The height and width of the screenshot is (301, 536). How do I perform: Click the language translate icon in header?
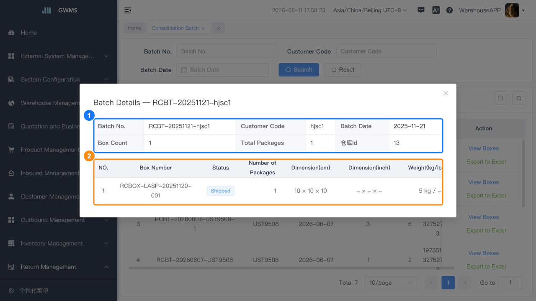pos(435,10)
